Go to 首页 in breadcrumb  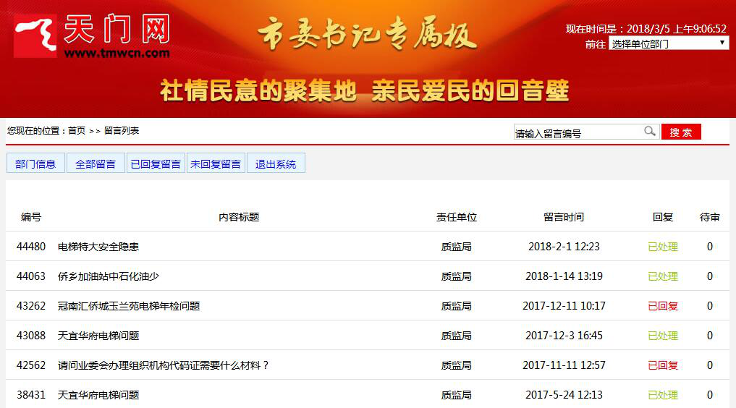pos(77,131)
